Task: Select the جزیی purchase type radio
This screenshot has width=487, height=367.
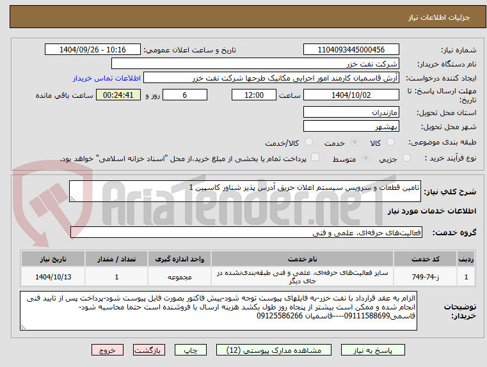Action: point(406,158)
